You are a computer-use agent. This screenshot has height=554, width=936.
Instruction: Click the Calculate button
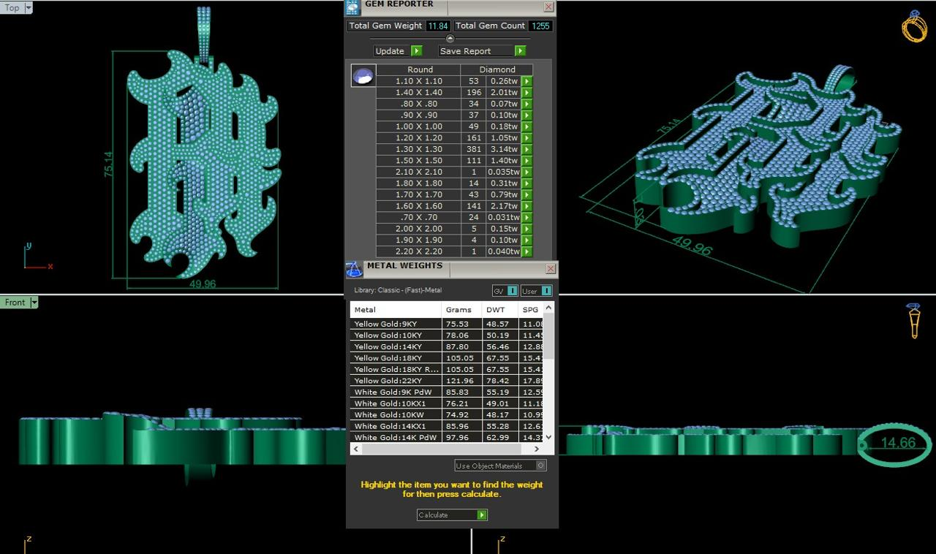pos(451,515)
